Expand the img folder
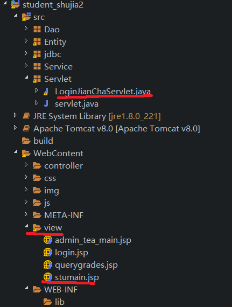232x307 pixels. [x=26, y=190]
